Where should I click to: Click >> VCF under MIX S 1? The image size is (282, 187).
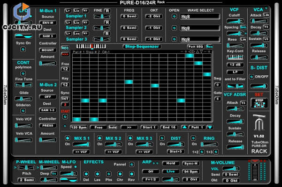(x=81, y=152)
